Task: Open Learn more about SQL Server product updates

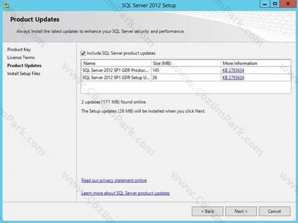Action: pos(126,193)
